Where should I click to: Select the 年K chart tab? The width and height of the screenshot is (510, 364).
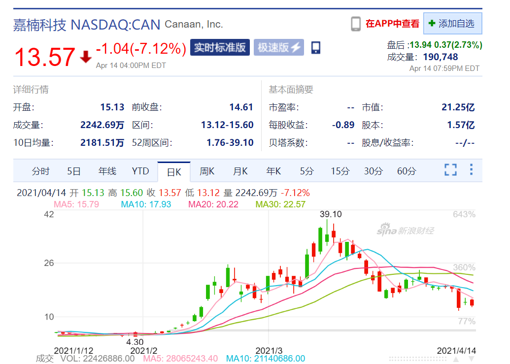(x=273, y=171)
